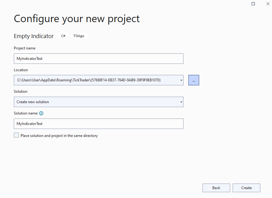Click the 'Place solution and project' checkbox label text
Screen dimensions: 272x198
pos(59,136)
